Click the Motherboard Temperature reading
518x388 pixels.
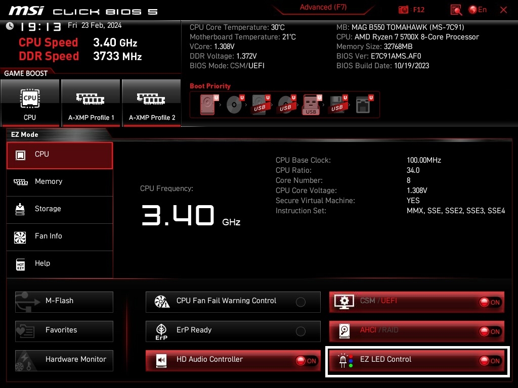242,37
